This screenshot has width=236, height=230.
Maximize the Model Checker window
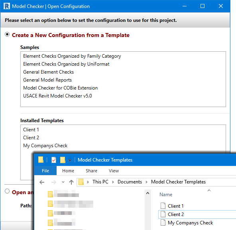(x=203, y=6)
